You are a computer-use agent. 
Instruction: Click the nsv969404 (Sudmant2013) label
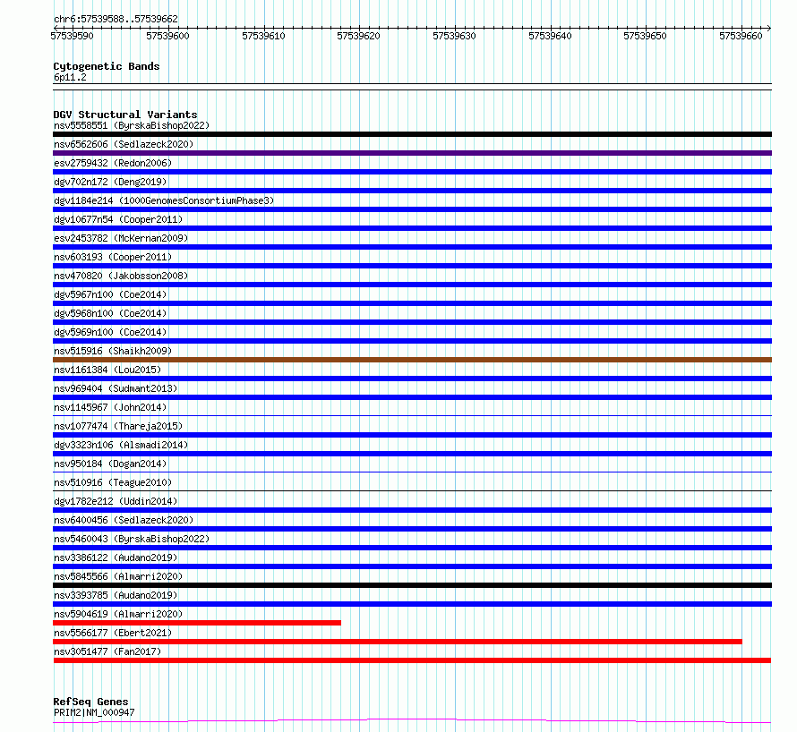pyautogui.click(x=116, y=388)
